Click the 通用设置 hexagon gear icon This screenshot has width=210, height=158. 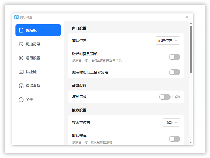(21, 58)
